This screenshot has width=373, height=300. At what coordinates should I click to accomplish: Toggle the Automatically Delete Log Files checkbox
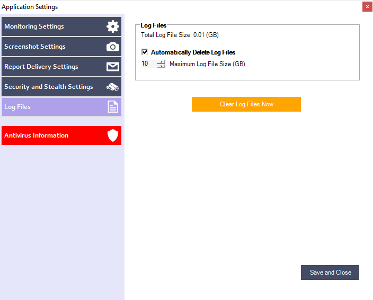tap(145, 52)
